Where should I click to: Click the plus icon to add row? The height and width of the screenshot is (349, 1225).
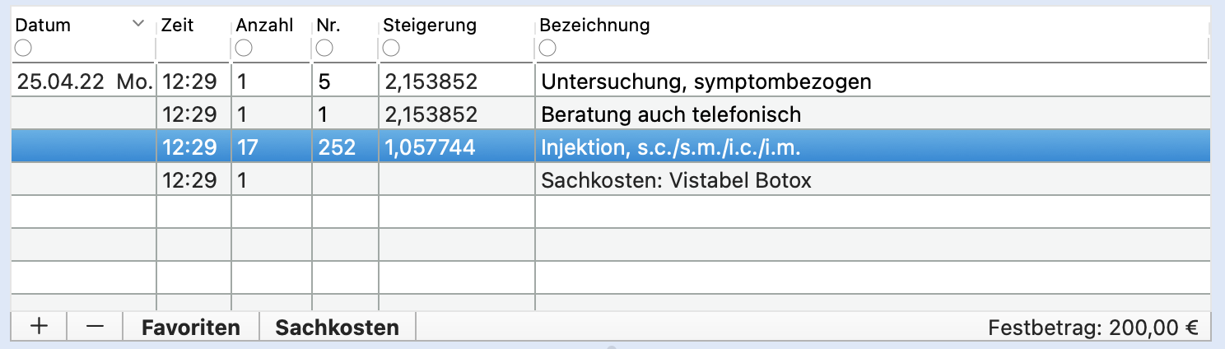[x=39, y=327]
